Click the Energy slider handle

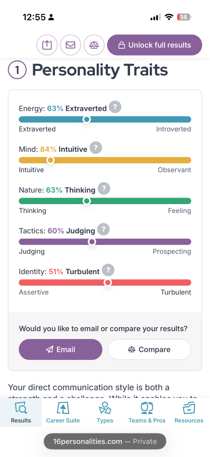87,120
